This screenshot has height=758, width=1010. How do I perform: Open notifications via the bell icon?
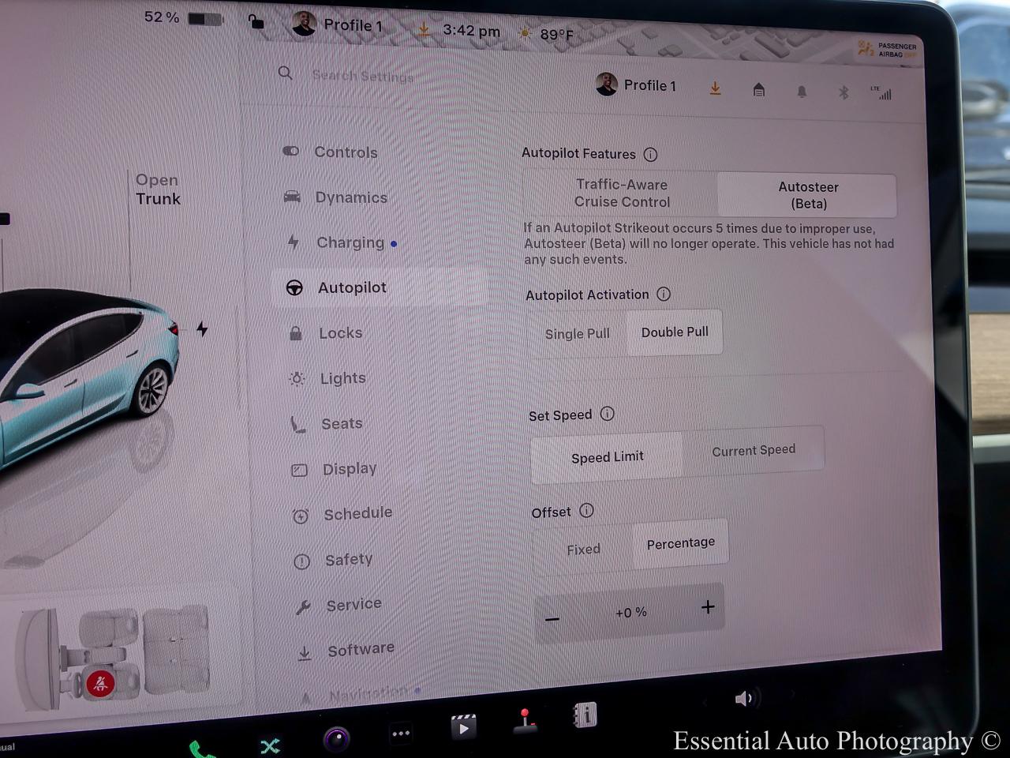(x=802, y=92)
